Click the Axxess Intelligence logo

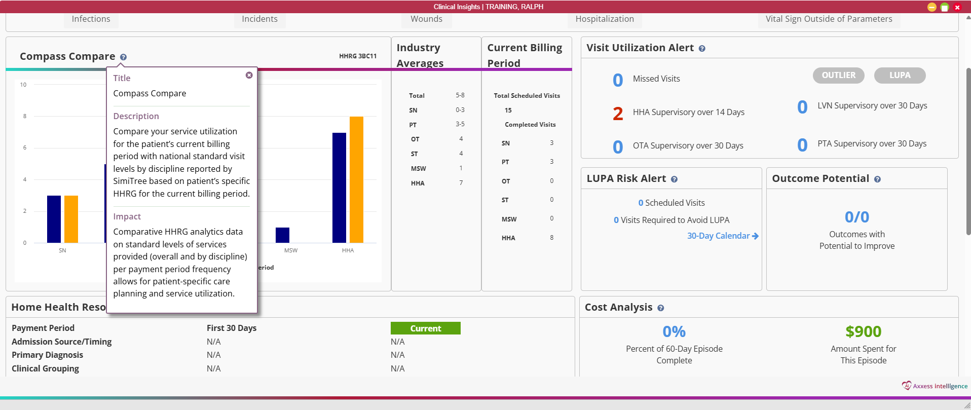pos(935,386)
